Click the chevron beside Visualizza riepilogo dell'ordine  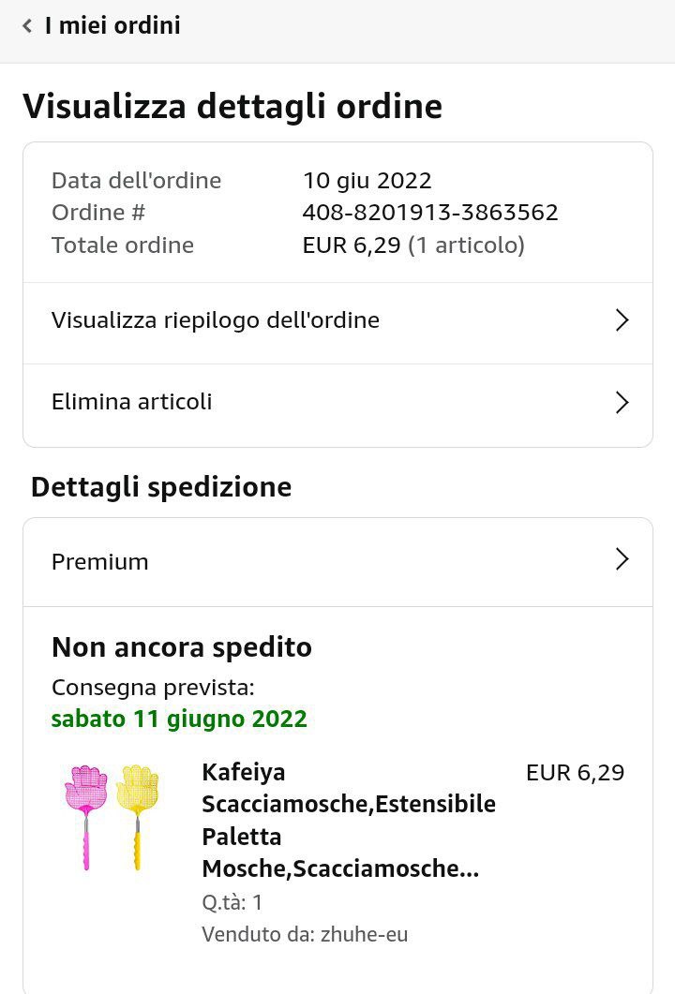(x=621, y=320)
